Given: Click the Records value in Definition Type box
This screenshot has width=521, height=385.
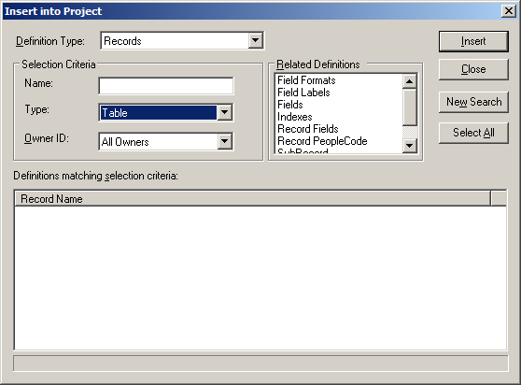Looking at the screenshot, I should coord(122,41).
